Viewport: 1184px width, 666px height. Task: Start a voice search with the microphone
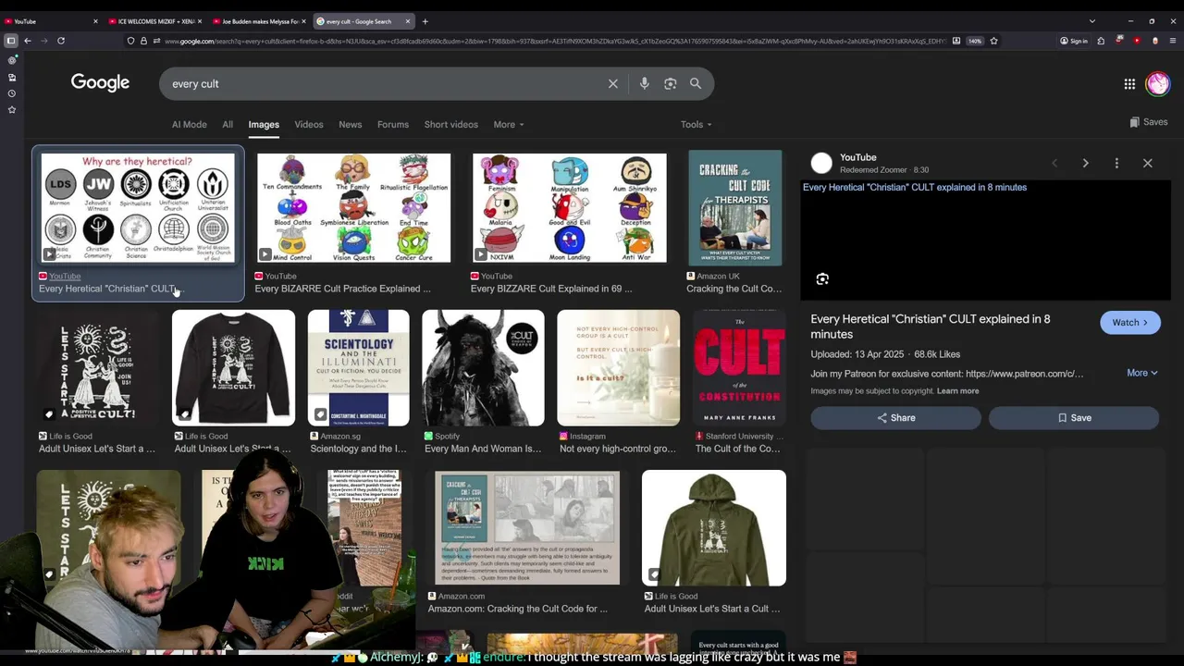tap(645, 83)
